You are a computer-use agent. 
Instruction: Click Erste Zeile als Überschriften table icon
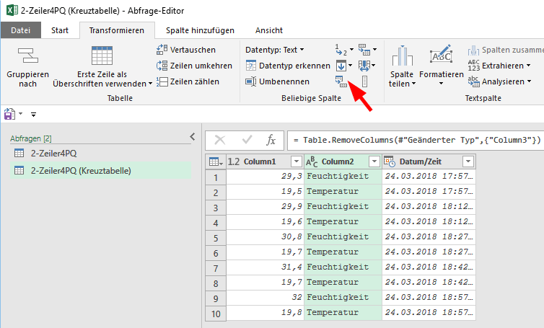102,55
